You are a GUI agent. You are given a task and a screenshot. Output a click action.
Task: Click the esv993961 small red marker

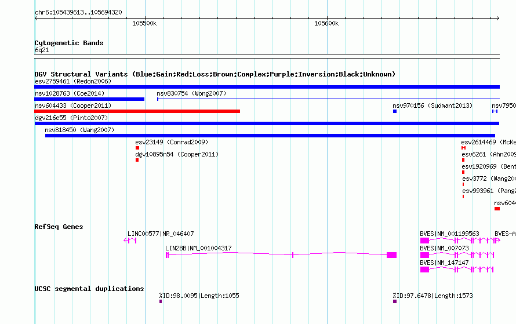[x=463, y=196]
